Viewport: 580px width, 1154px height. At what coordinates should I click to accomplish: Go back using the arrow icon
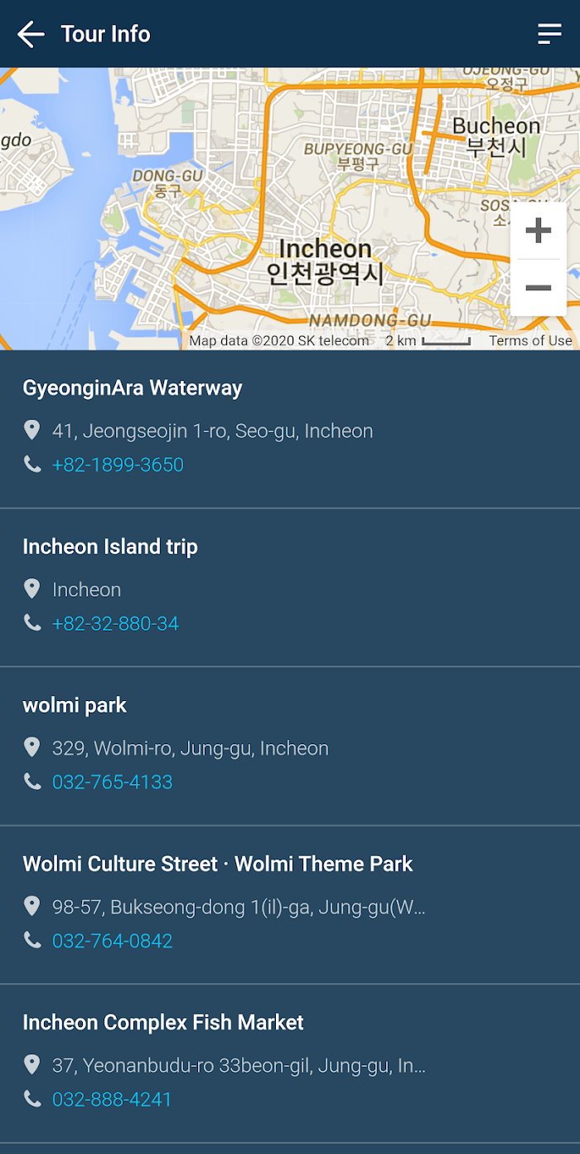(31, 34)
